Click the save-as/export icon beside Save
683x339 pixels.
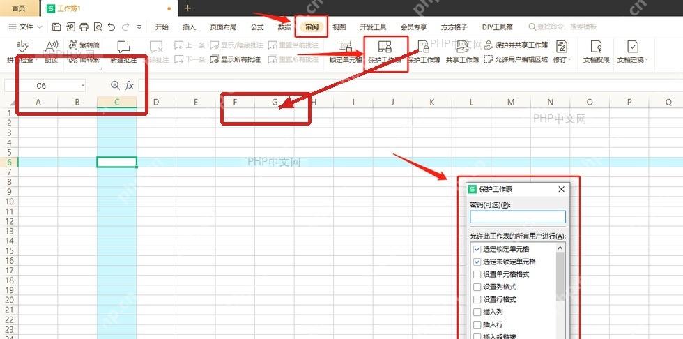tap(70, 27)
